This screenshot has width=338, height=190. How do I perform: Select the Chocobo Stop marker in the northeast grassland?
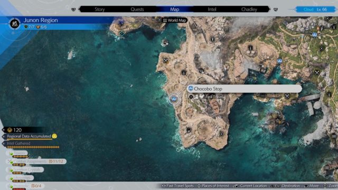[x=315, y=34]
